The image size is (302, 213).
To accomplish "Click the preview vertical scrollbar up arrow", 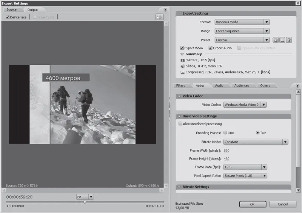I will coord(166,23).
